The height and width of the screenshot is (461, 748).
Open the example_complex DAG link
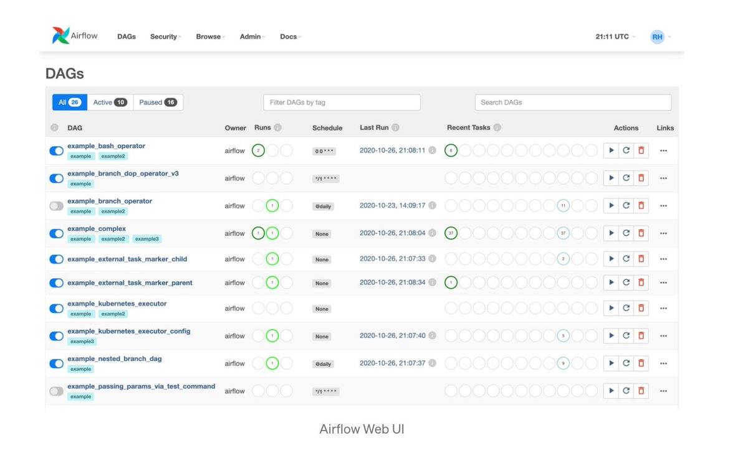click(97, 228)
